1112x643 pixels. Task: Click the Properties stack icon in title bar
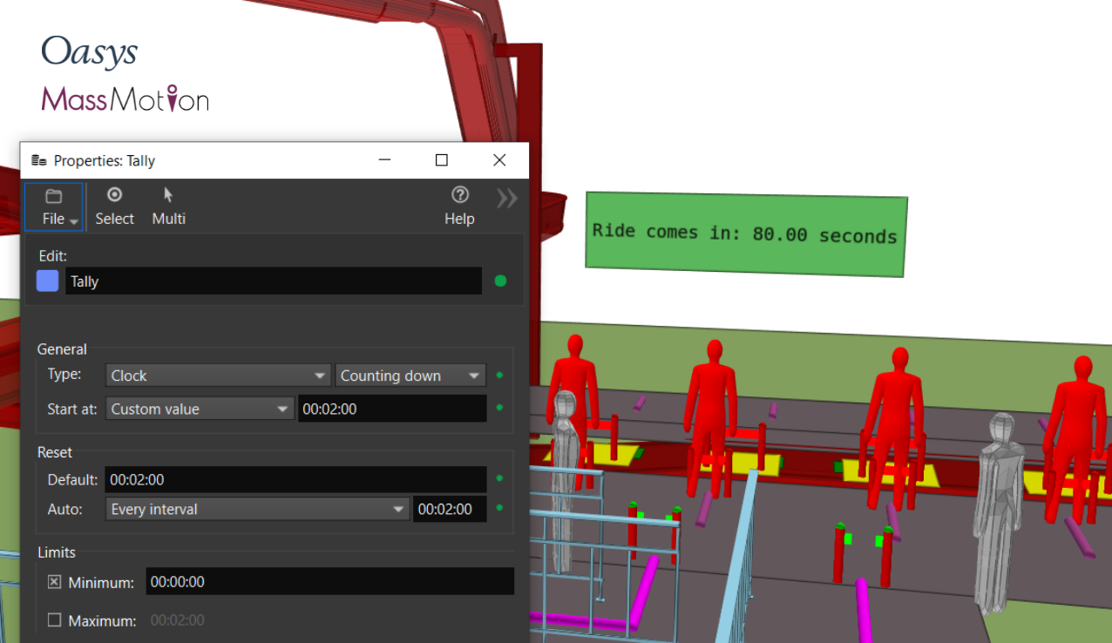[38, 160]
